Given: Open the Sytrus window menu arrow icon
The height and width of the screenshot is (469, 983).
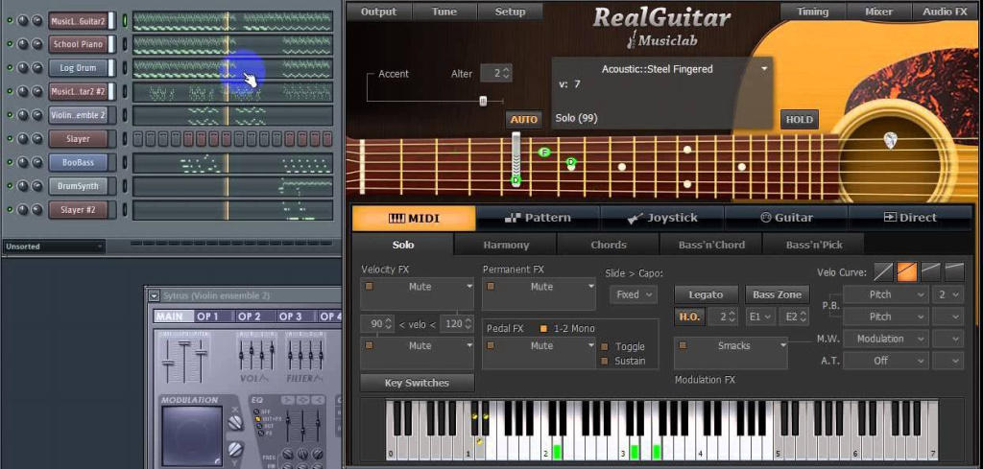Looking at the screenshot, I should pos(155,295).
